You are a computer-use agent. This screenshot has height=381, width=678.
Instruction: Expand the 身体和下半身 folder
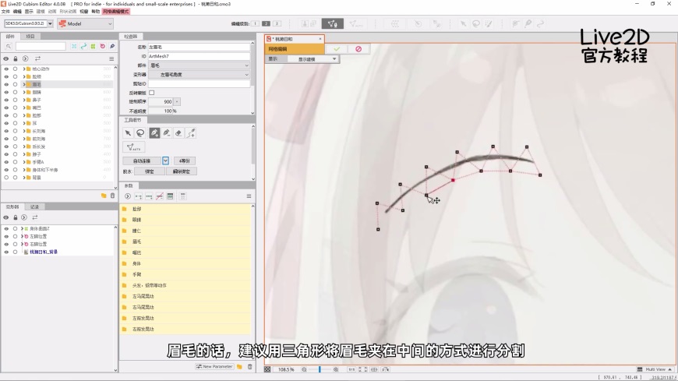[24, 170]
